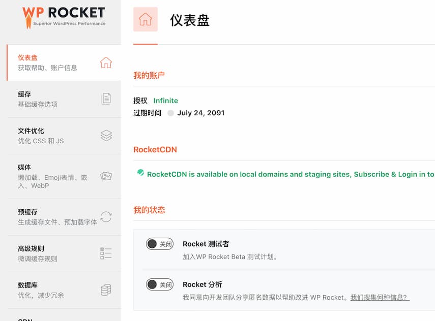
Task: Click the database stack icon beside 数据库
Action: [x=106, y=290]
